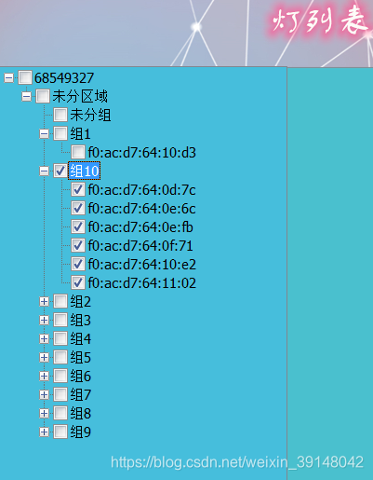Select the 组7 label

(81, 395)
